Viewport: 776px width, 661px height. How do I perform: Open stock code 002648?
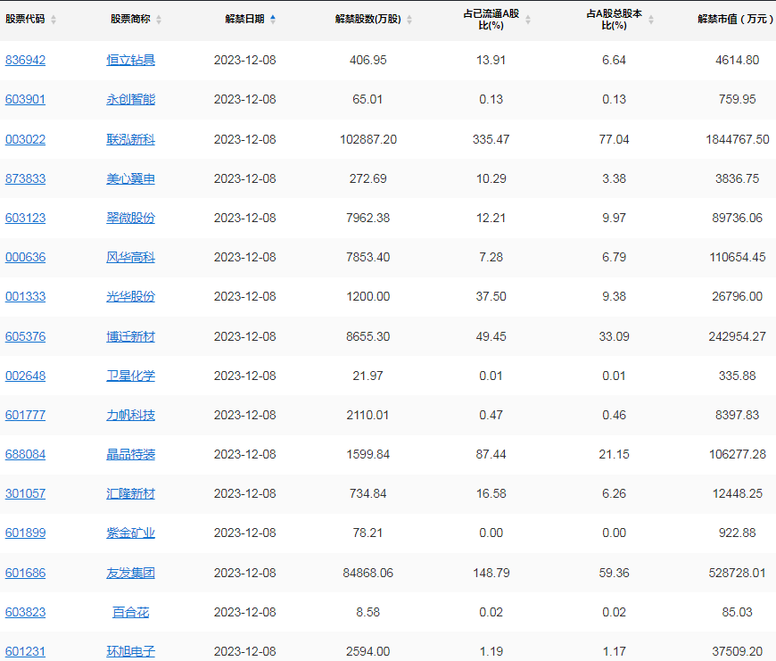click(x=25, y=376)
